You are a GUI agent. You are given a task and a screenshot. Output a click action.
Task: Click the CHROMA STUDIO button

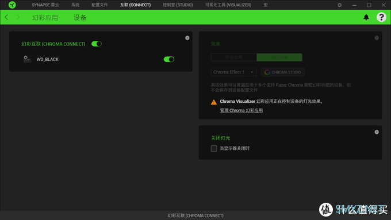[282, 72]
